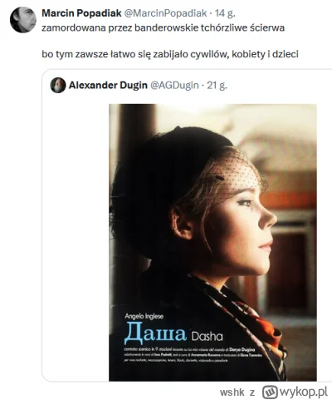Click the white Dasha Latin title
Viewport: 332px width, 400px height.
(207, 336)
